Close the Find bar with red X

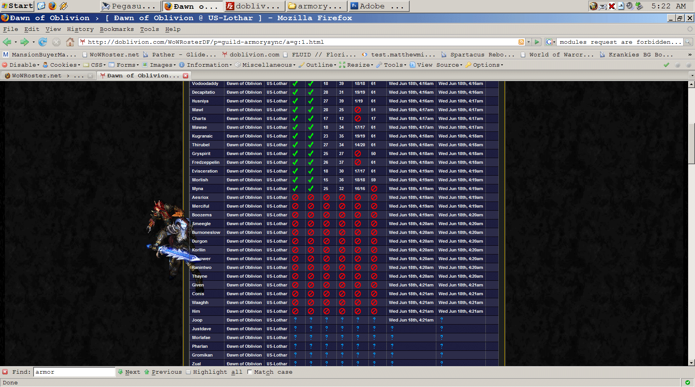[x=5, y=372]
